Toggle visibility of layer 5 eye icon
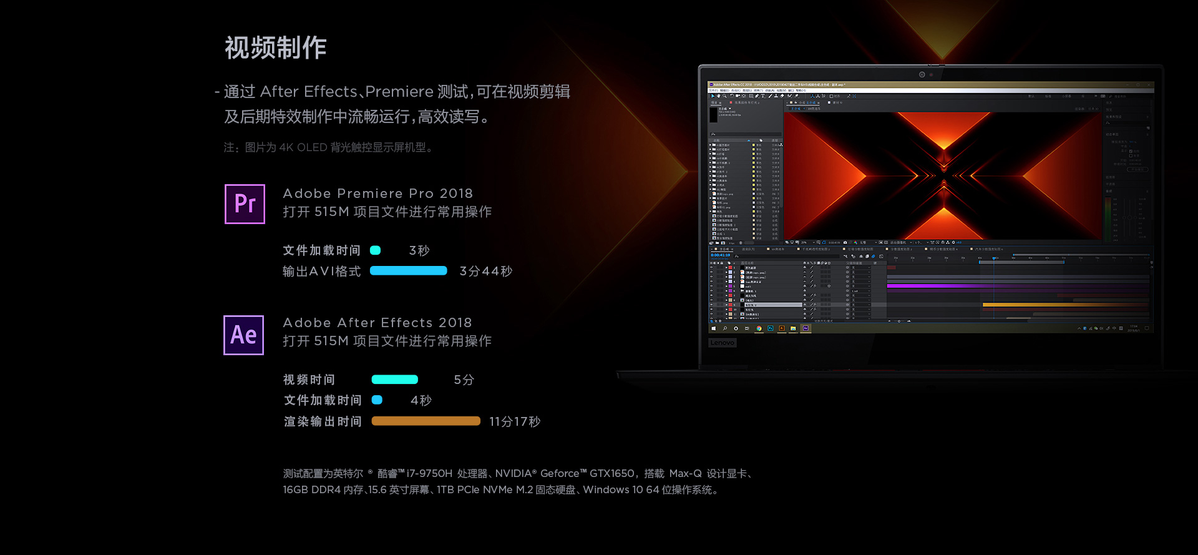The height and width of the screenshot is (555, 1198). click(x=711, y=286)
